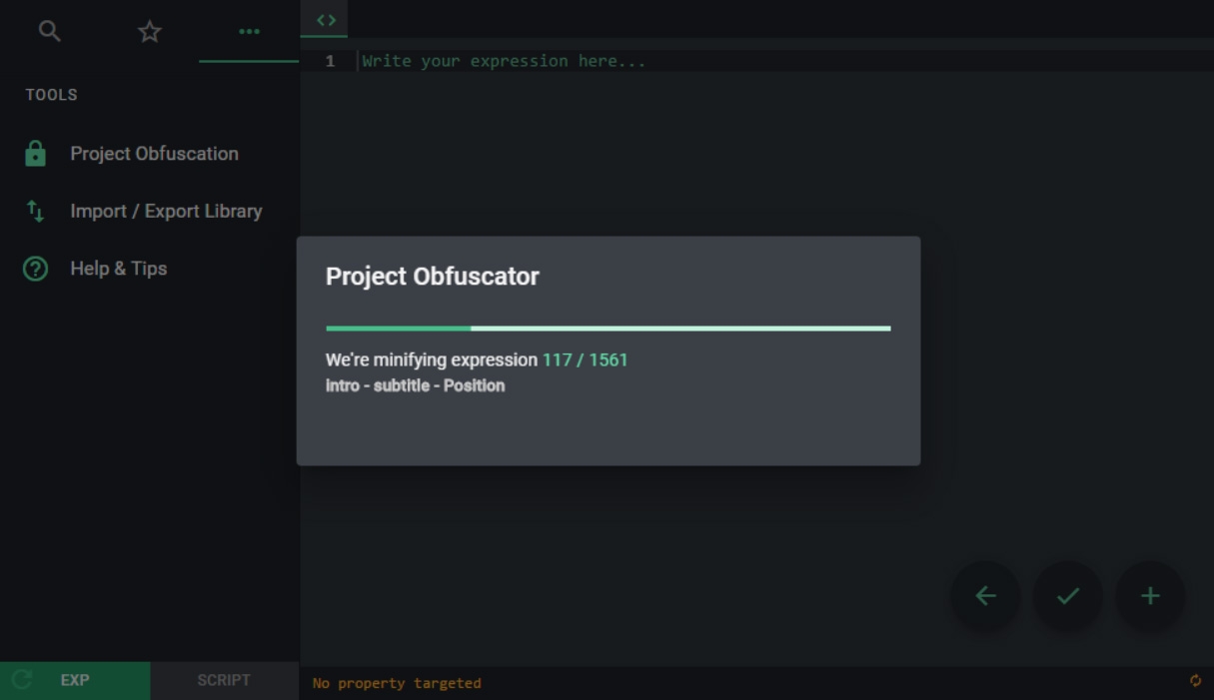
Task: Click the Project Obfuscation lock icon
Action: (35, 154)
